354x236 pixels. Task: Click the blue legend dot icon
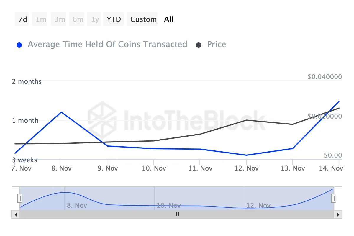(19, 44)
